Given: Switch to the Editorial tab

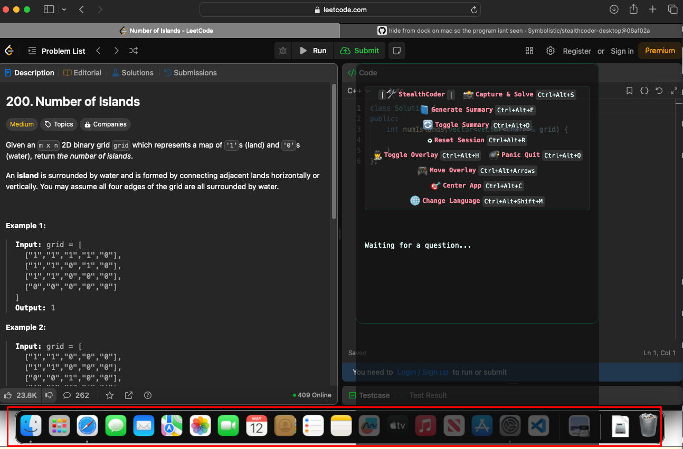Looking at the screenshot, I should 82,73.
